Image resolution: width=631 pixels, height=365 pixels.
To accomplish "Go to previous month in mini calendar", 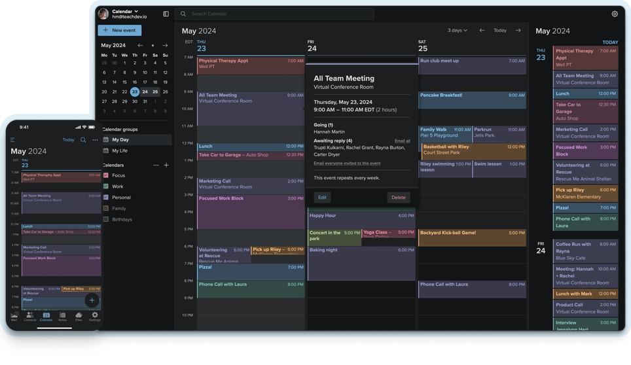I will [141, 45].
